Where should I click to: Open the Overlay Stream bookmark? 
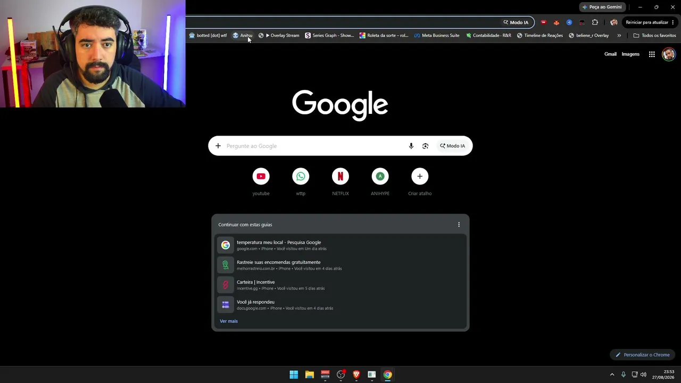coord(279,36)
